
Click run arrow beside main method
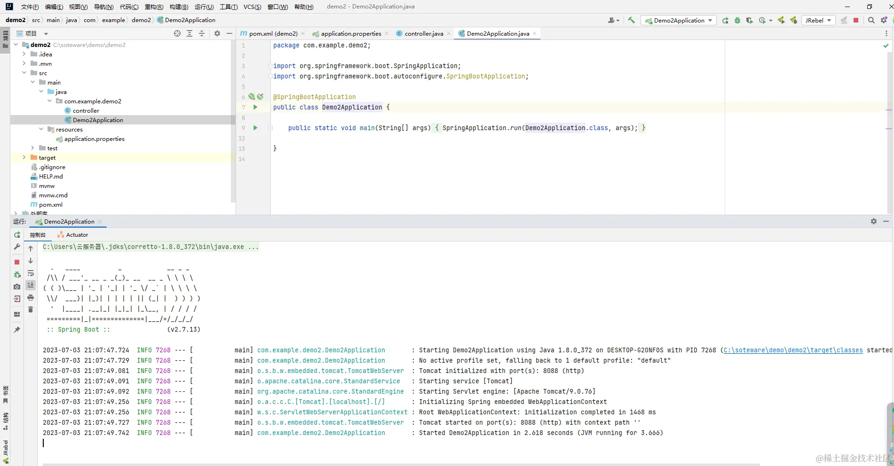255,128
